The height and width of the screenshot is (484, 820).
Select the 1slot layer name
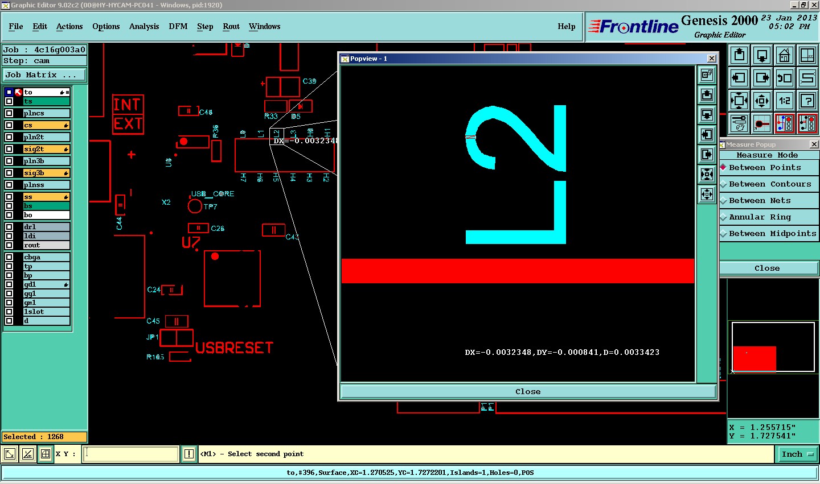pyautogui.click(x=46, y=312)
